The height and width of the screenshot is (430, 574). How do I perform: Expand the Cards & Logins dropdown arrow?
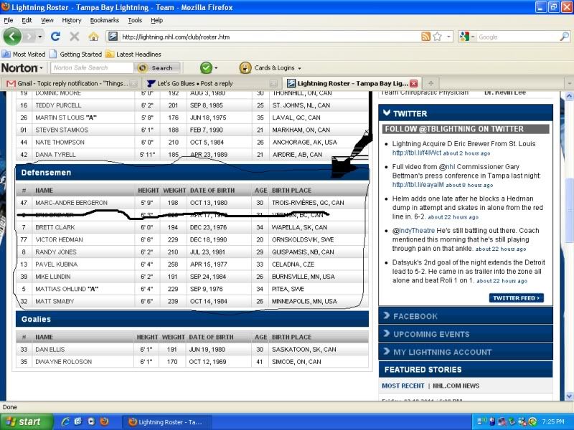299,68
